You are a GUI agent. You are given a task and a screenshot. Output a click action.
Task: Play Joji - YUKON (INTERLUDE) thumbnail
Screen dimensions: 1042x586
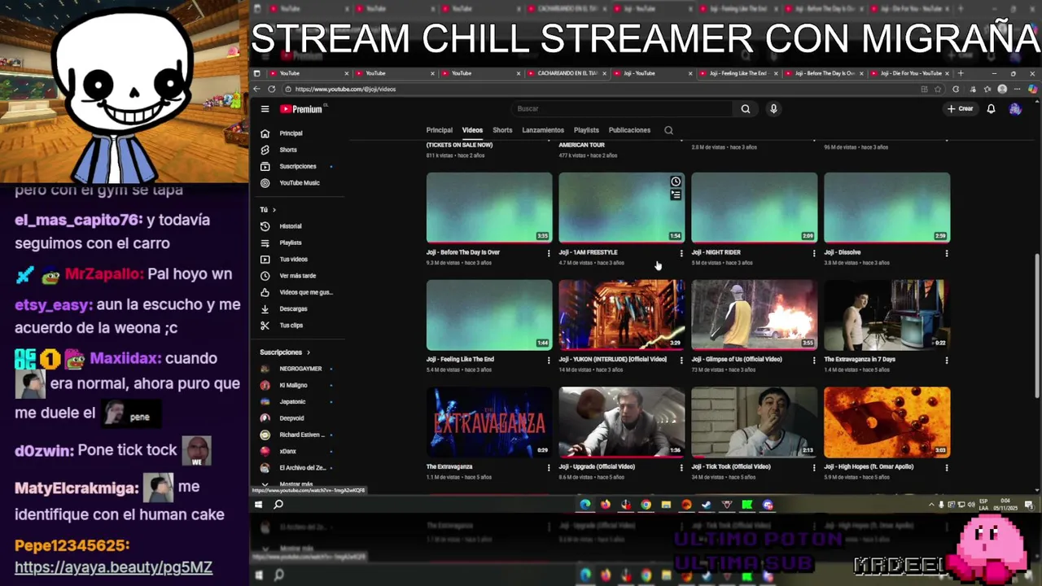click(621, 315)
